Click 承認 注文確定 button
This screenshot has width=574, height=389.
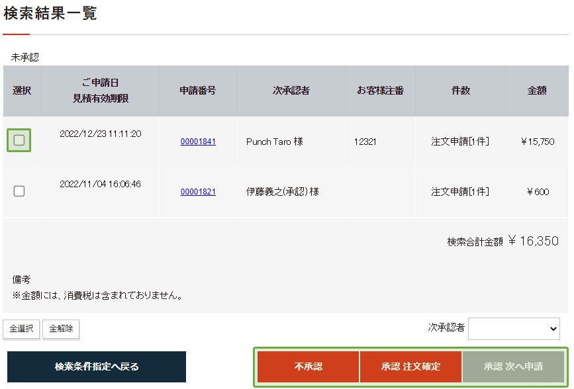pyautogui.click(x=410, y=367)
